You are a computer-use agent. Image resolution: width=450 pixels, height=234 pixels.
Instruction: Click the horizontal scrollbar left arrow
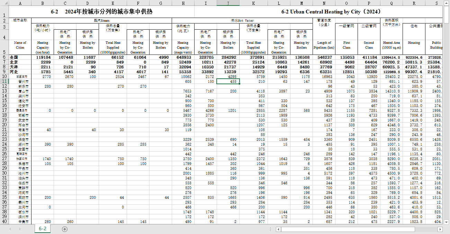click(278, 229)
